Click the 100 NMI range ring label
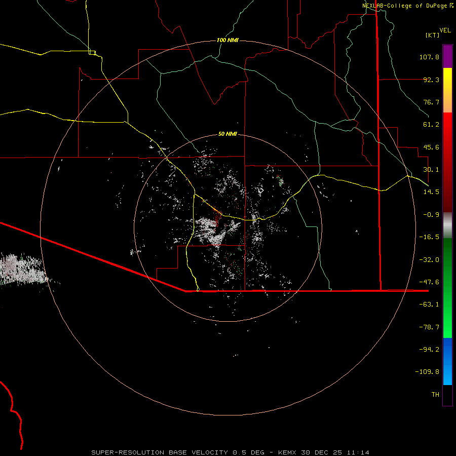This screenshot has width=456, height=456. tap(227, 40)
